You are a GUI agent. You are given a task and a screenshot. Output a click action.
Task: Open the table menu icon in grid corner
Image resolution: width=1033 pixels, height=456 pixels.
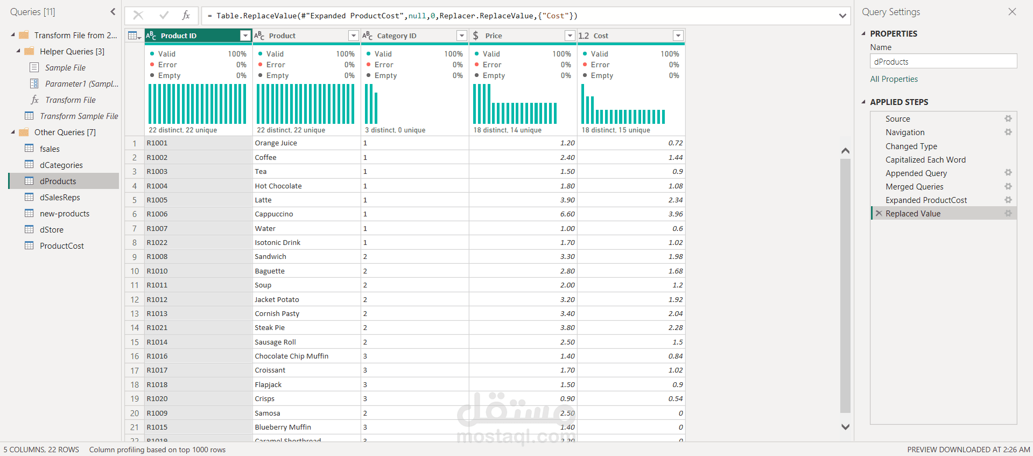tap(134, 36)
